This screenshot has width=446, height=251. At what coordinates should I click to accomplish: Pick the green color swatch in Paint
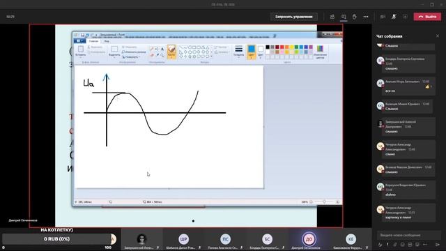[x=296, y=47]
